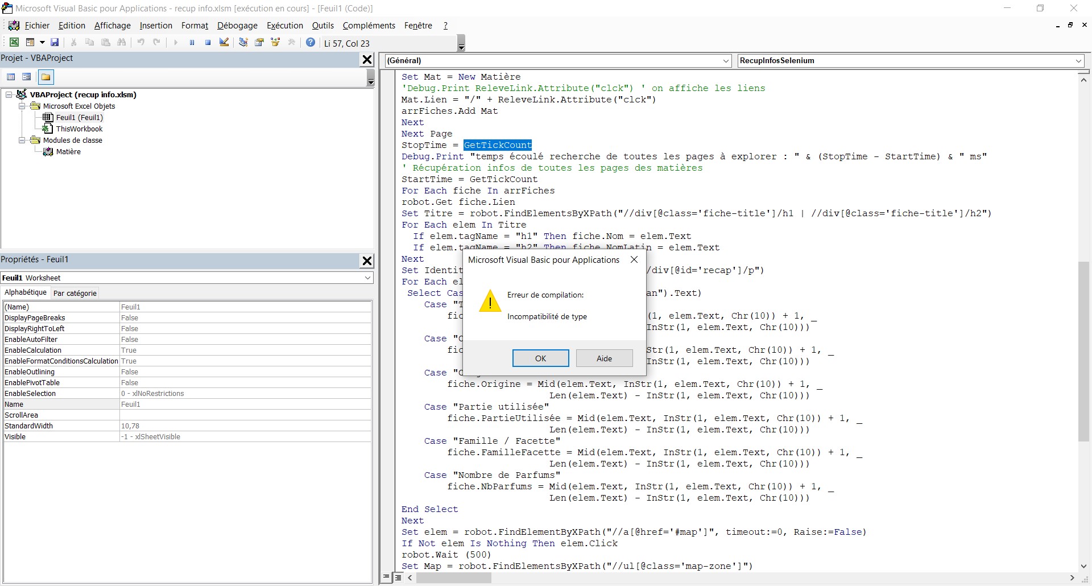Viewport: 1092px width, 586px height.
Task: Click the Aide button in the error dialog
Action: click(604, 358)
